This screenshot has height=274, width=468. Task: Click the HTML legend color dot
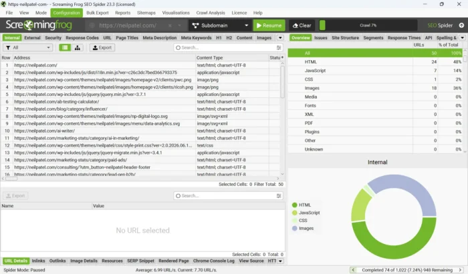[x=295, y=205]
